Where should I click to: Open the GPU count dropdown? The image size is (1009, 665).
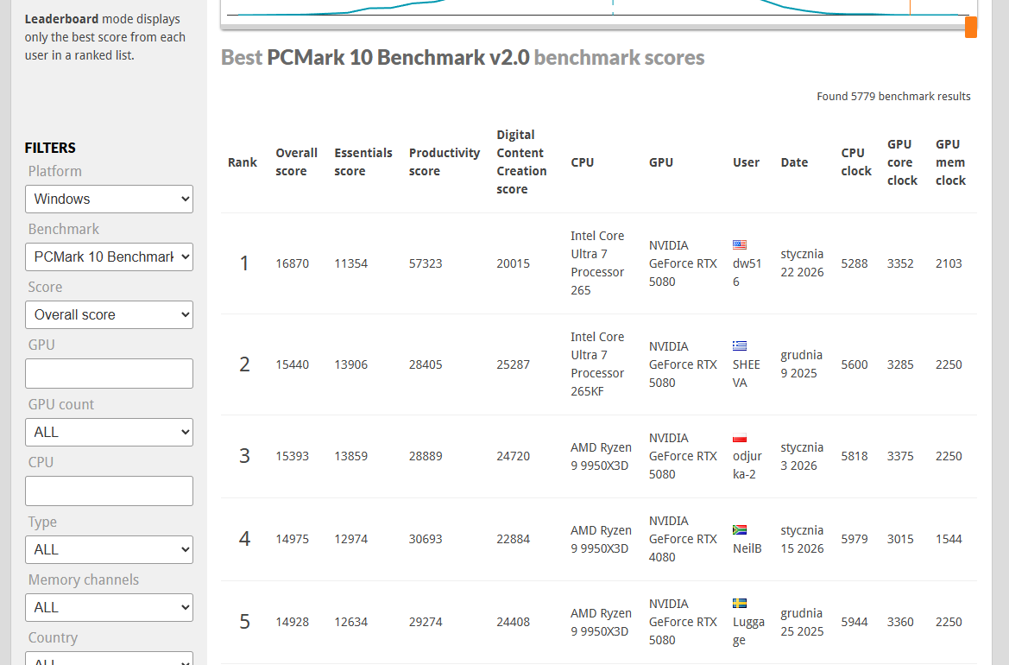pyautogui.click(x=109, y=432)
